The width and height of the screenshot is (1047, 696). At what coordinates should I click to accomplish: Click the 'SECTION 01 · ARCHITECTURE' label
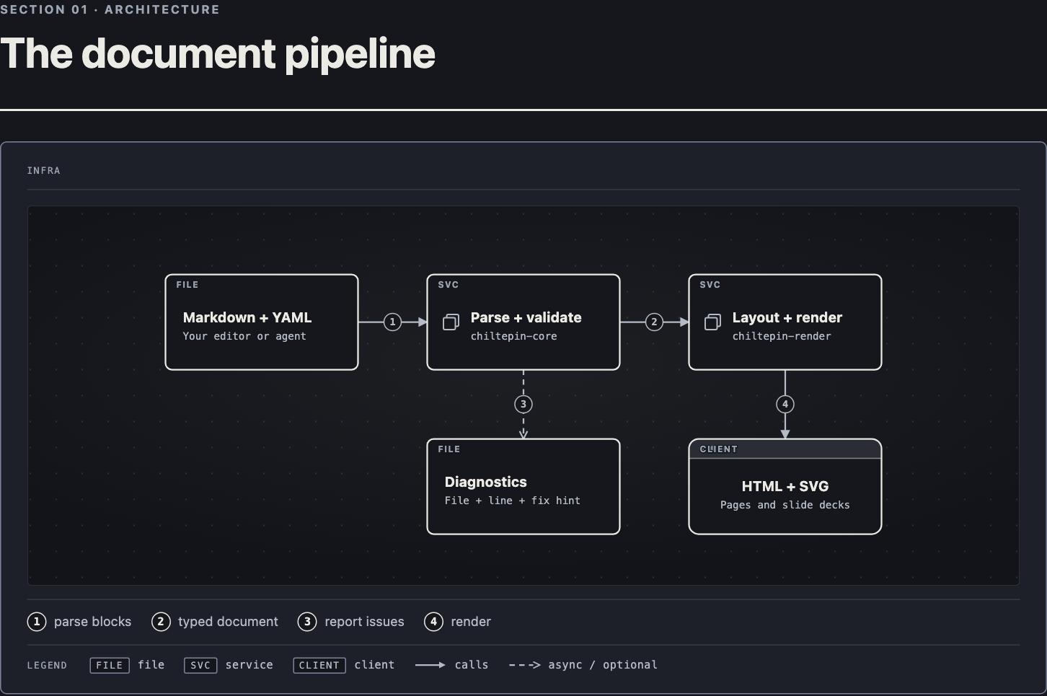[x=110, y=9]
